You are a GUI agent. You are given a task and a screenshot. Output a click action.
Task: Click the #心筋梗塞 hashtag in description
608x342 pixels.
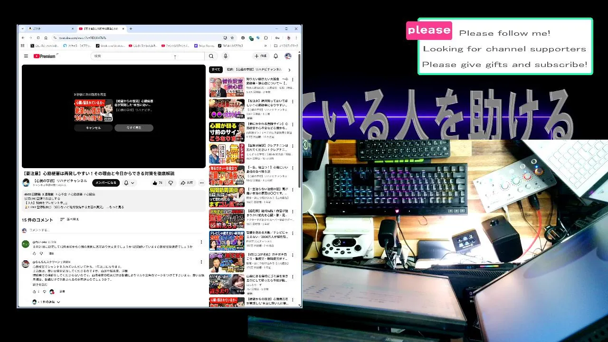pos(76,194)
